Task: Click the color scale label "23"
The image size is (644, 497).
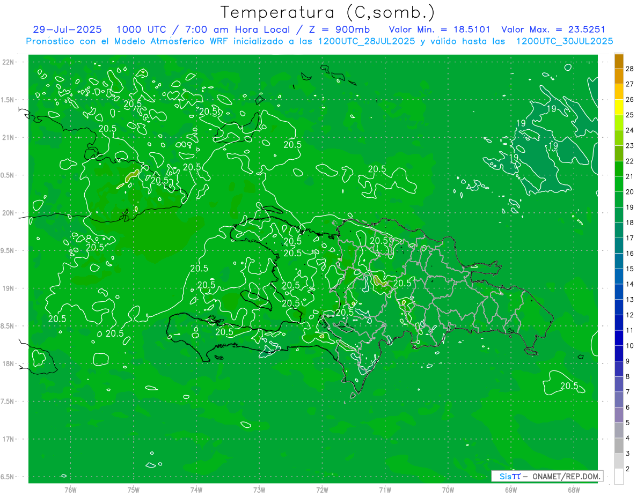Action: point(630,145)
